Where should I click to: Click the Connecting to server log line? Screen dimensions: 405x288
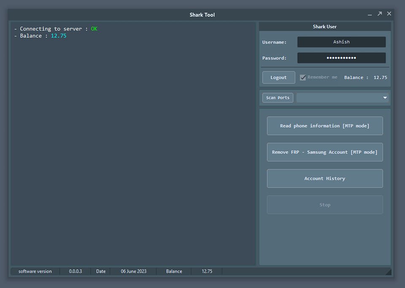point(56,29)
